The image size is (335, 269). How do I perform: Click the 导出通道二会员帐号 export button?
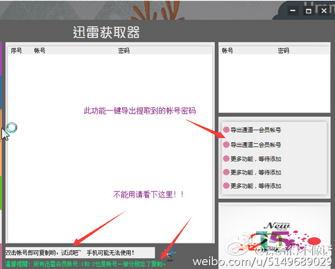pos(252,145)
